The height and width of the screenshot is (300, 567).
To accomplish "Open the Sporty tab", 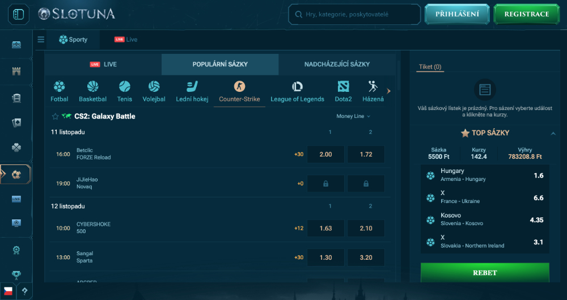I will click(73, 40).
